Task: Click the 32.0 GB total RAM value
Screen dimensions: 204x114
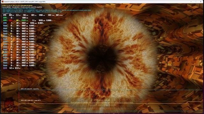Action: [x=17, y=68]
